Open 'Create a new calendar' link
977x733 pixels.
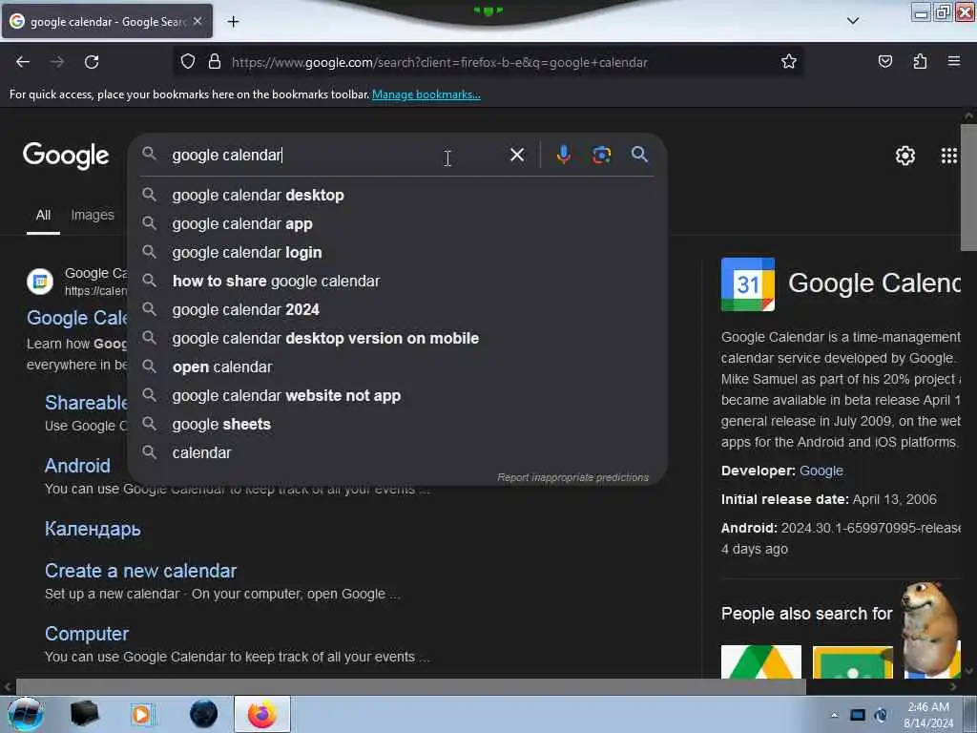pyautogui.click(x=141, y=571)
